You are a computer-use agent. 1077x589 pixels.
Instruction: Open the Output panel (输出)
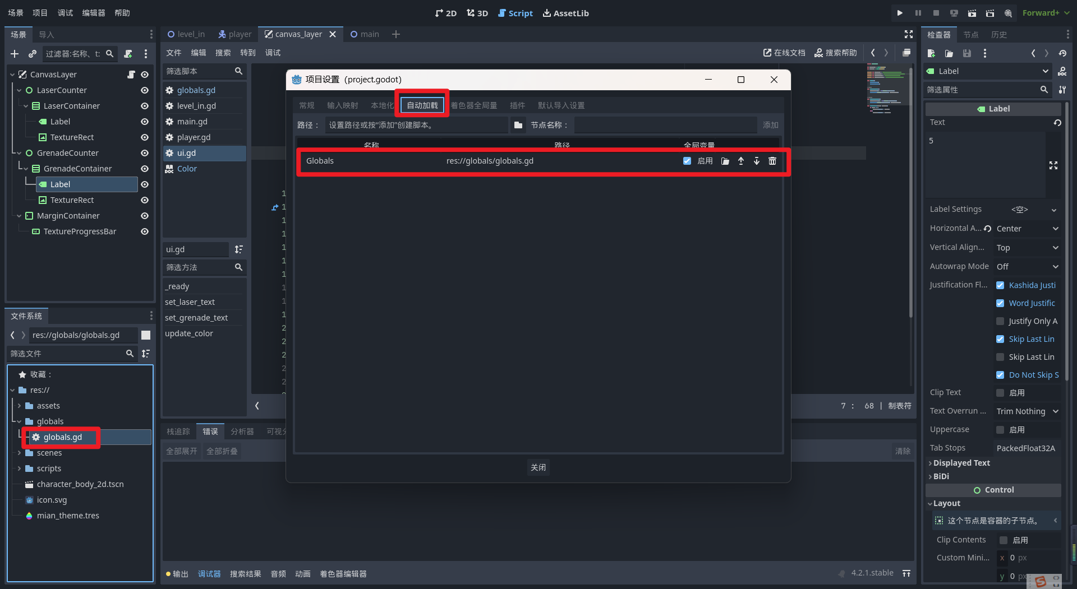point(177,574)
